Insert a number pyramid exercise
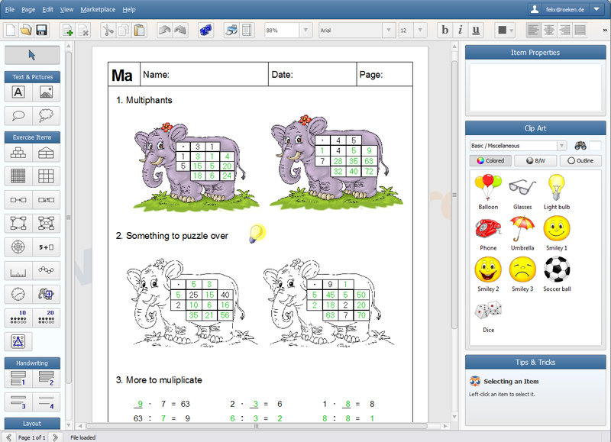 point(18,153)
